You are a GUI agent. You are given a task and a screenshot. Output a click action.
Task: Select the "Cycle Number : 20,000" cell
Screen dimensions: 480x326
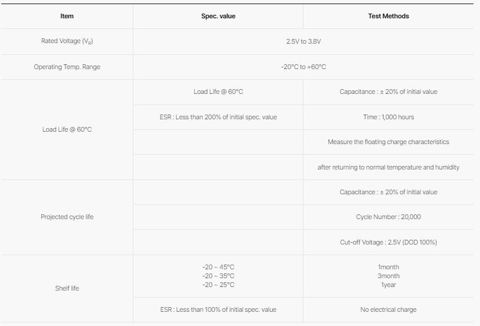pos(388,217)
